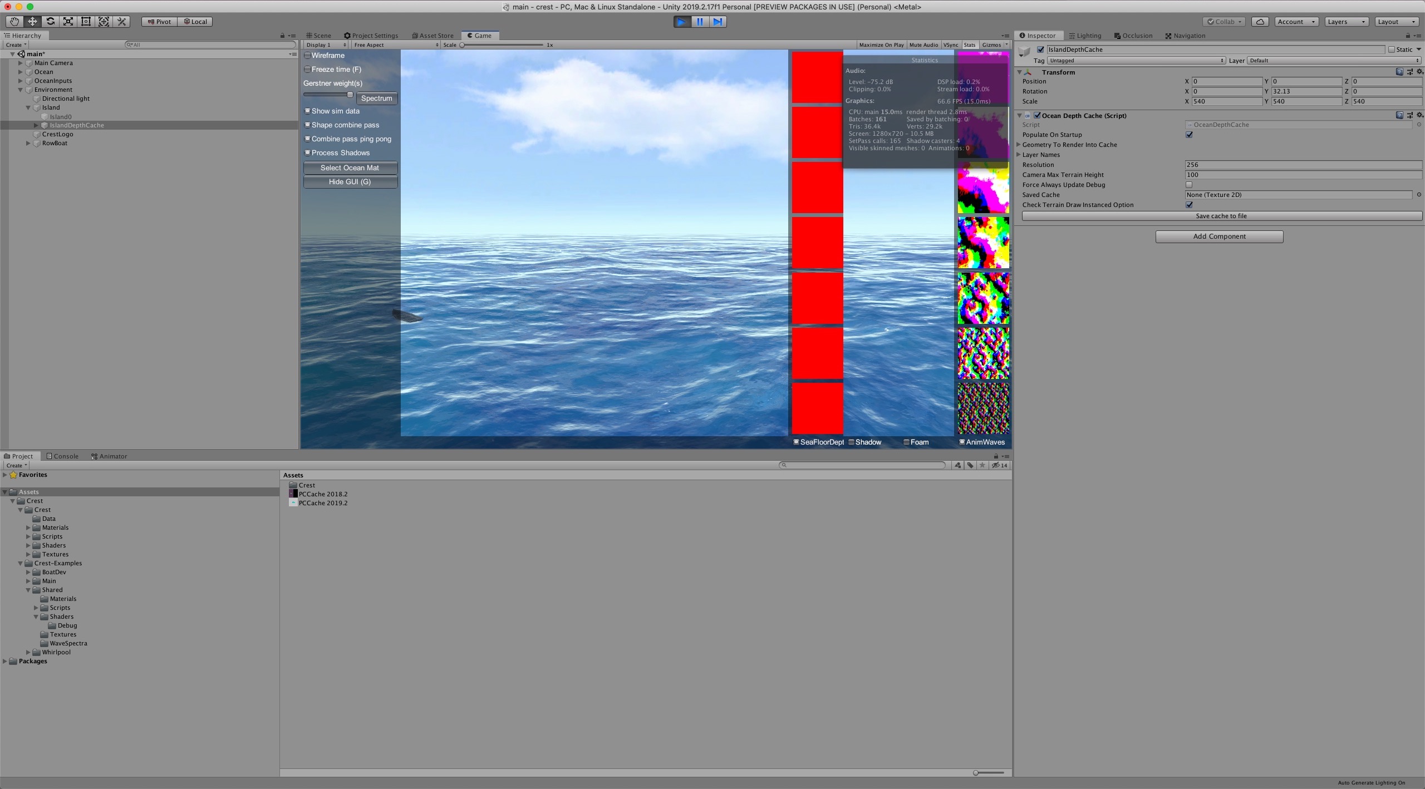Select the Move tool
Screen dimensions: 1425x789
click(32, 21)
